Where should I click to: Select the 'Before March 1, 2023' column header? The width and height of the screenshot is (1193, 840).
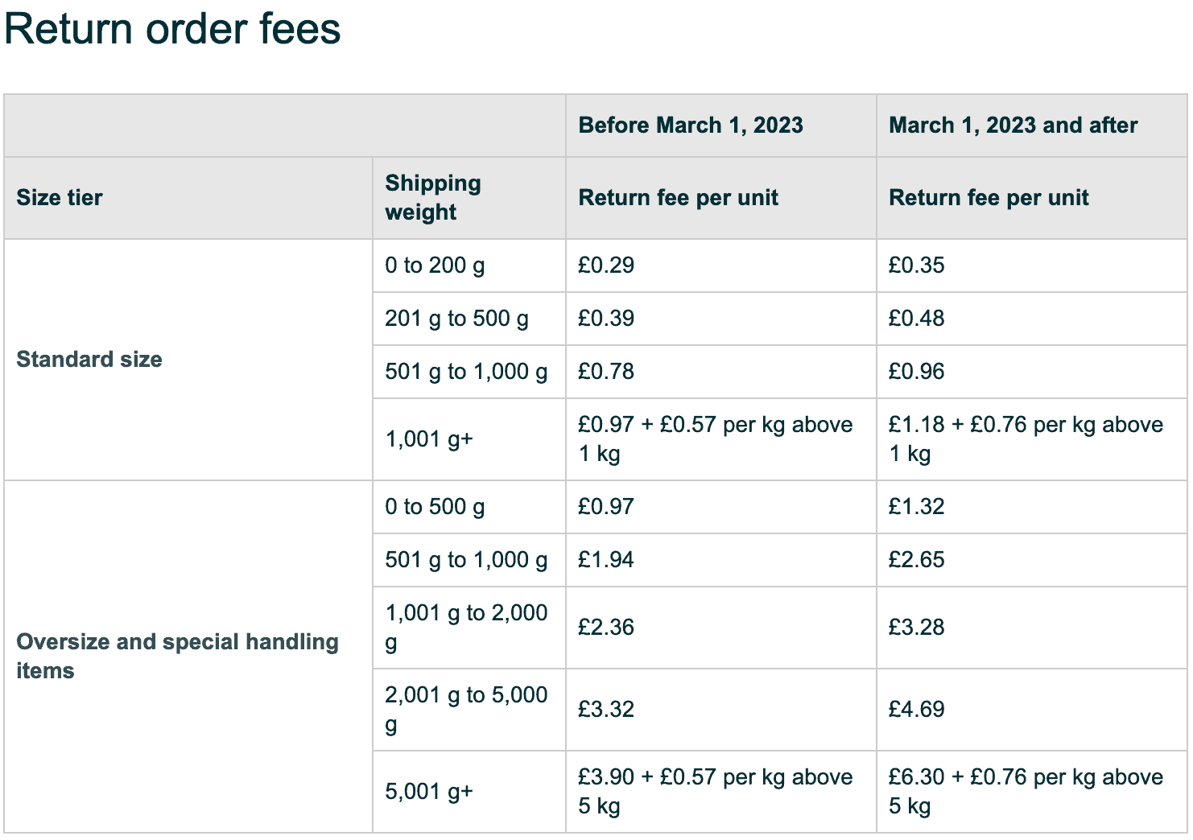click(x=691, y=126)
